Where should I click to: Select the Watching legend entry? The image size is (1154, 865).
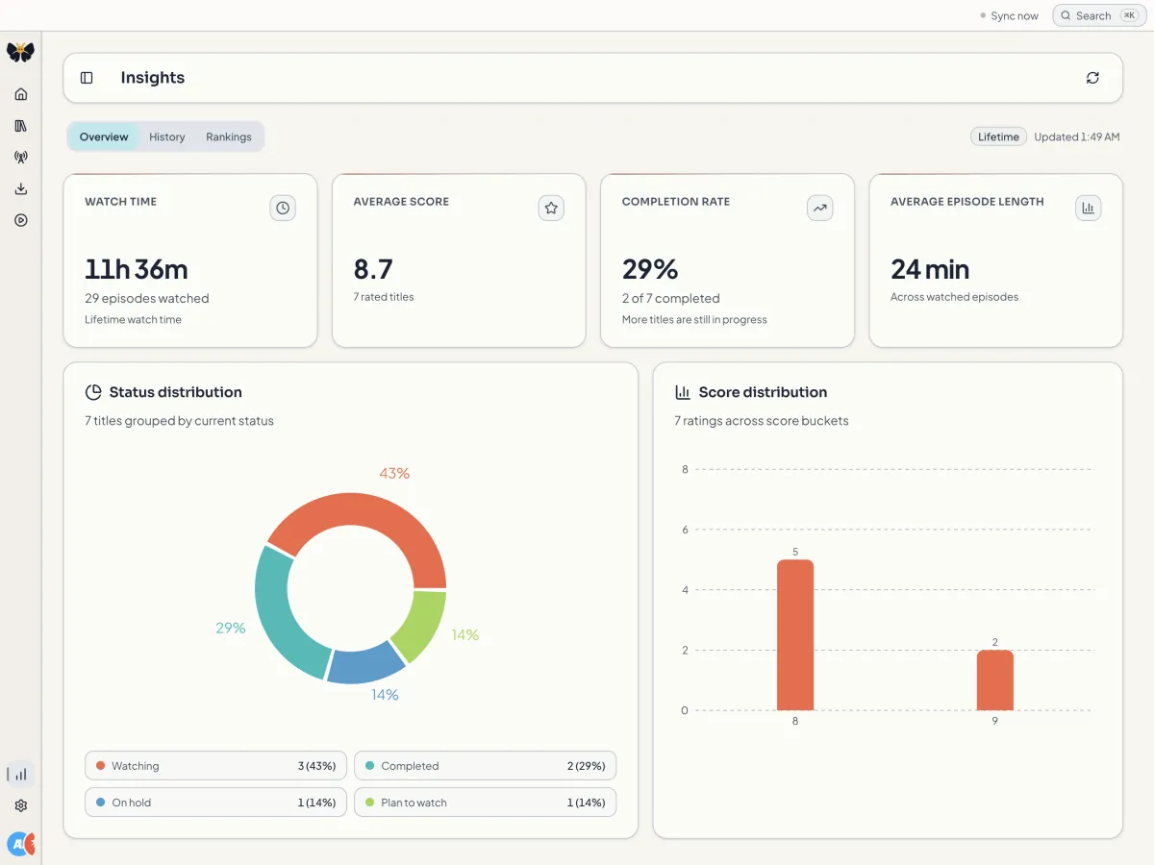click(x=215, y=766)
